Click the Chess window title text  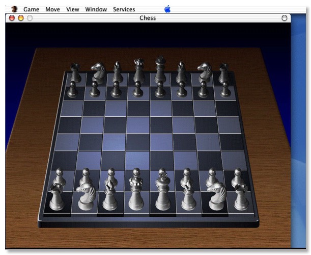[x=148, y=18]
